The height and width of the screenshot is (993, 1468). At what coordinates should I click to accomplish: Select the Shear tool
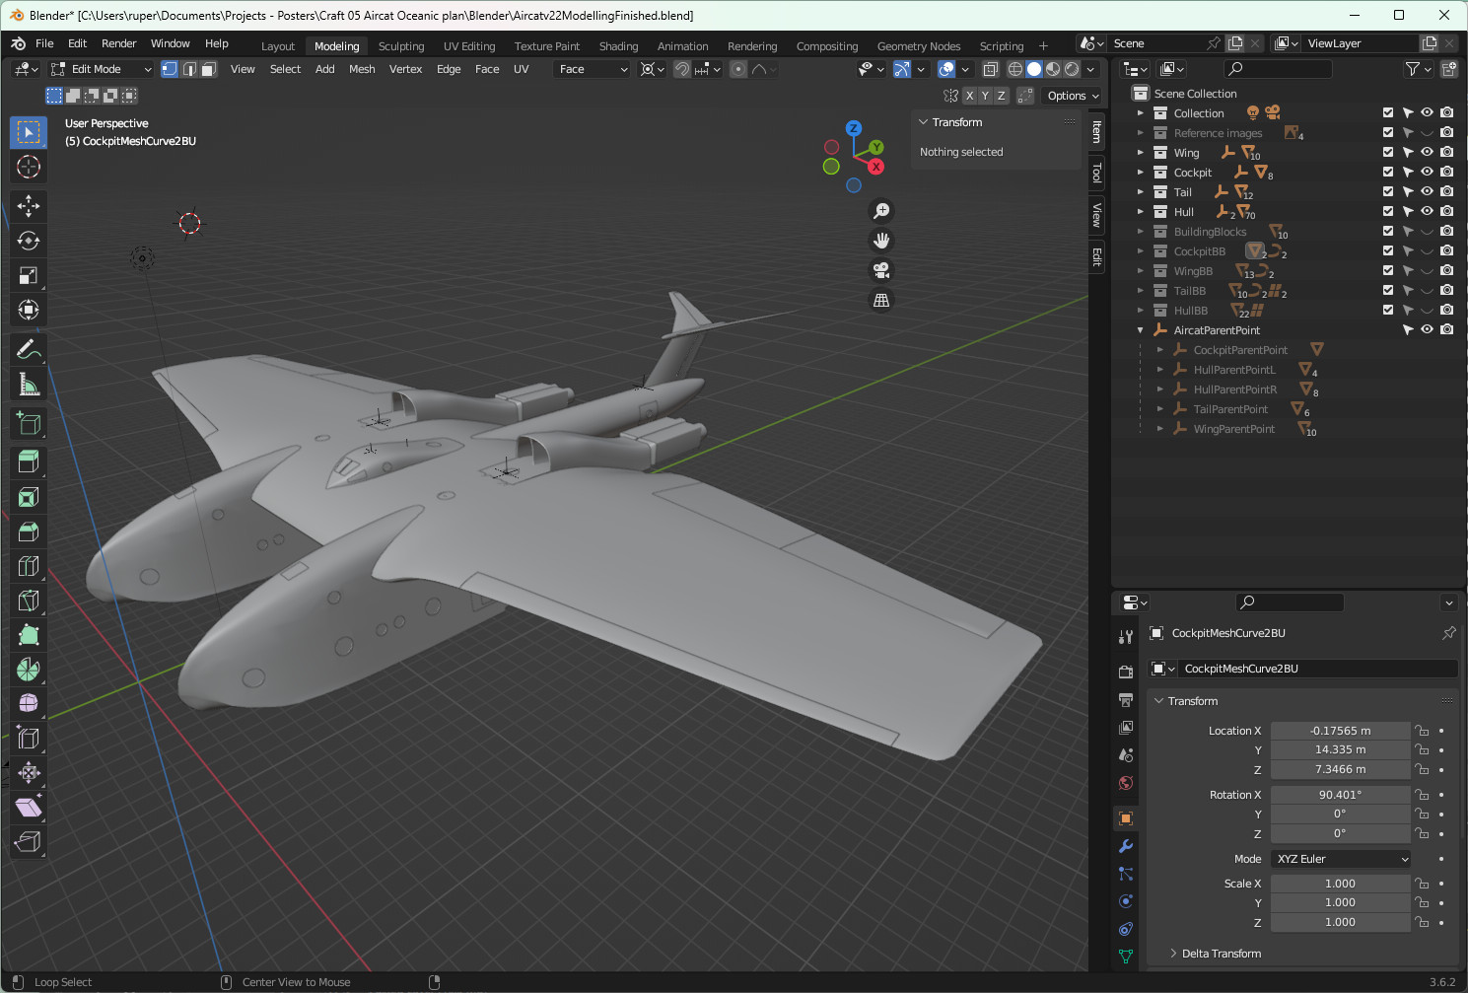pos(29,808)
